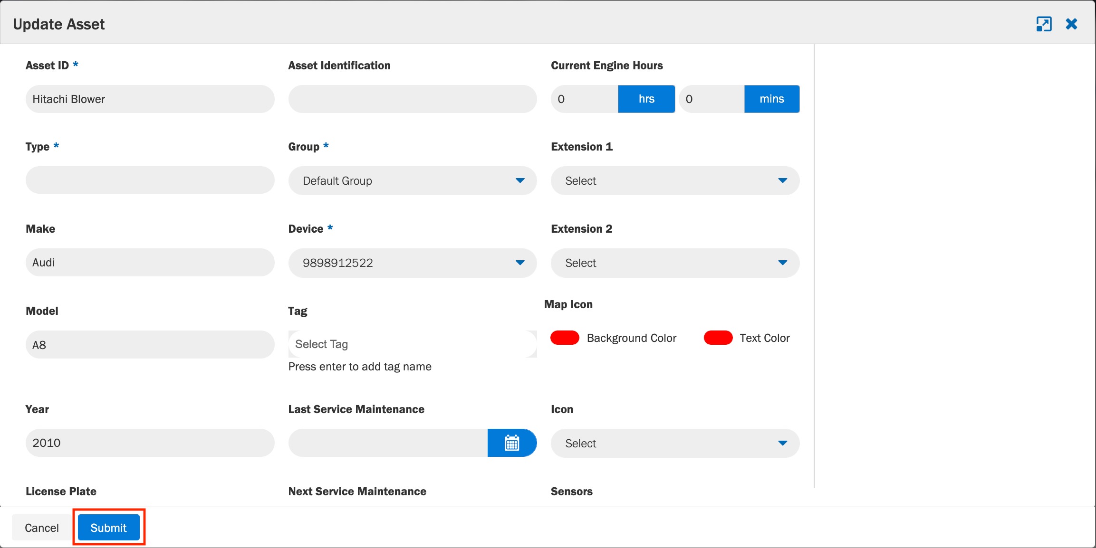This screenshot has height=548, width=1096.
Task: Open the Extension 1 Select dropdown
Action: [675, 180]
